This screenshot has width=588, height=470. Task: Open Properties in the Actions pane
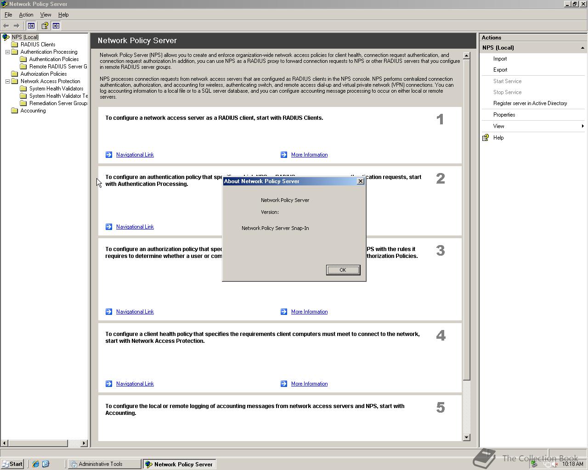pyautogui.click(x=504, y=115)
